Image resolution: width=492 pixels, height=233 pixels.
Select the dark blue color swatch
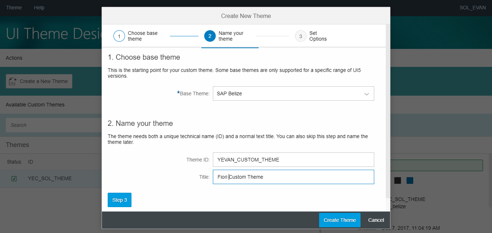click(410, 180)
